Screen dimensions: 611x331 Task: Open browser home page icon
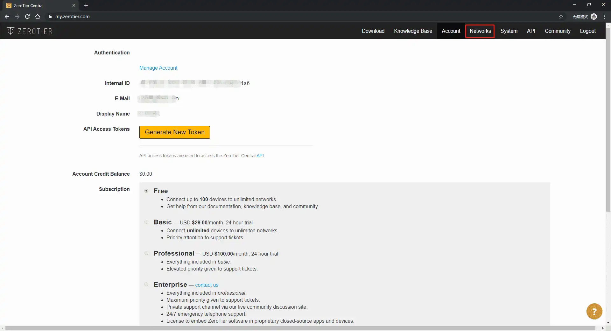click(x=38, y=17)
